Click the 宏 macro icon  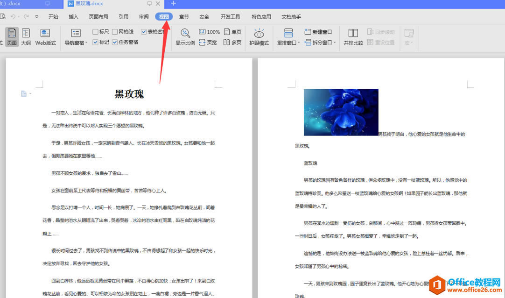(x=409, y=33)
